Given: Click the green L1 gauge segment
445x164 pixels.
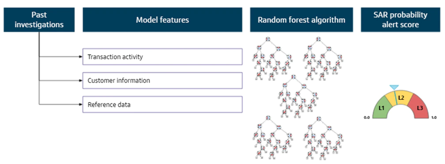Looking at the screenshot, I should pos(382,108).
